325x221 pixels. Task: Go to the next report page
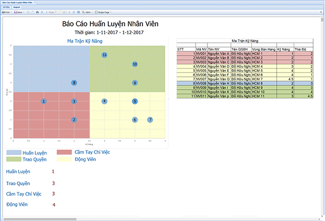click(69, 12)
